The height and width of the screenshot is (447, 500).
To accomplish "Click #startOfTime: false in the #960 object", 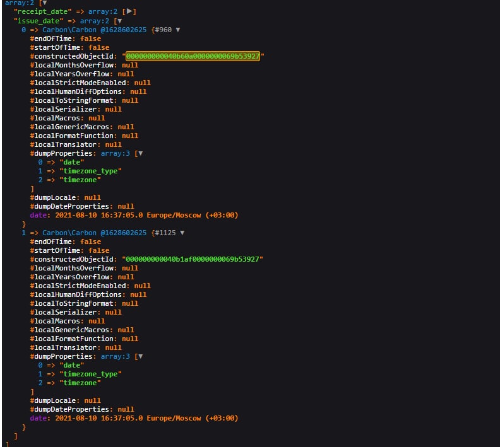I will 69,47.
